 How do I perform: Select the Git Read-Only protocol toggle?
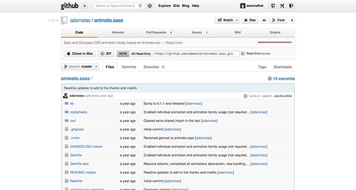pos(141,54)
